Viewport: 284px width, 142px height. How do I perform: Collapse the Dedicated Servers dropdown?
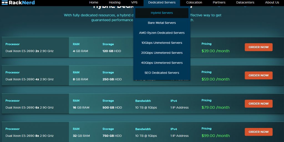point(162,2)
